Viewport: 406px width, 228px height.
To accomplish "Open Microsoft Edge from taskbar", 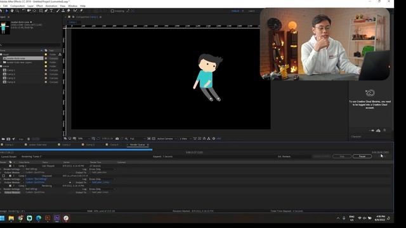I will point(39,218).
